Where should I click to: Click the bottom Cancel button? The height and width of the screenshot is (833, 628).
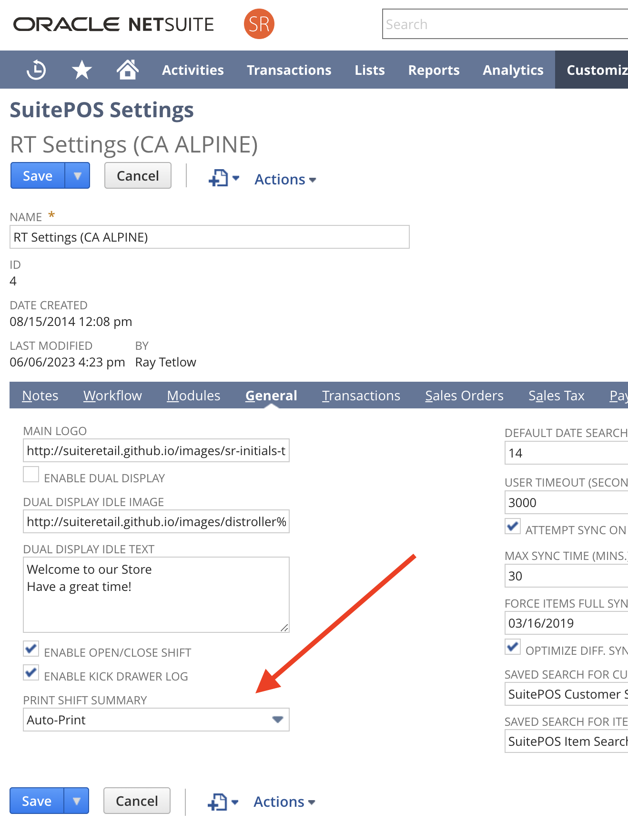click(x=137, y=801)
